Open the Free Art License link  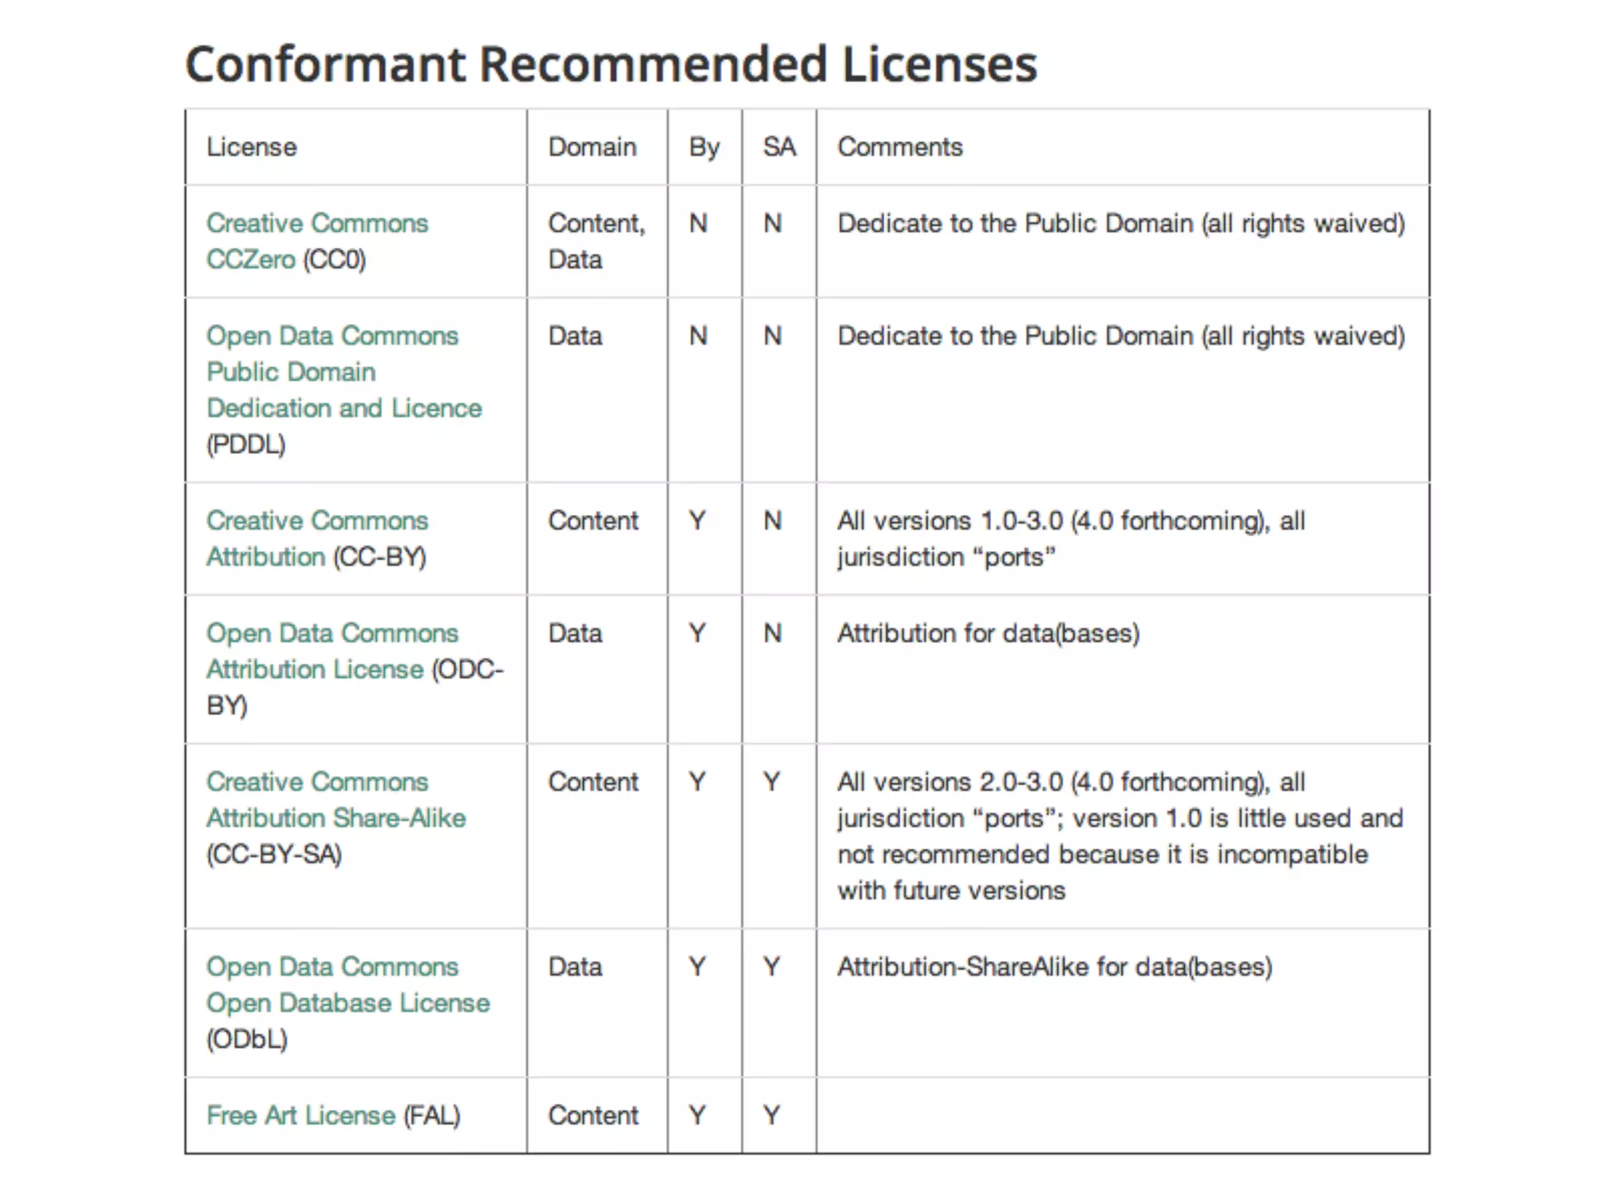point(301,1115)
